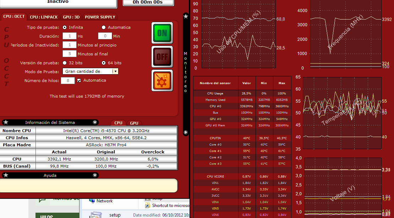Screen dimensions: 394x218
Task: Click the Min column header
Action: [264, 83]
